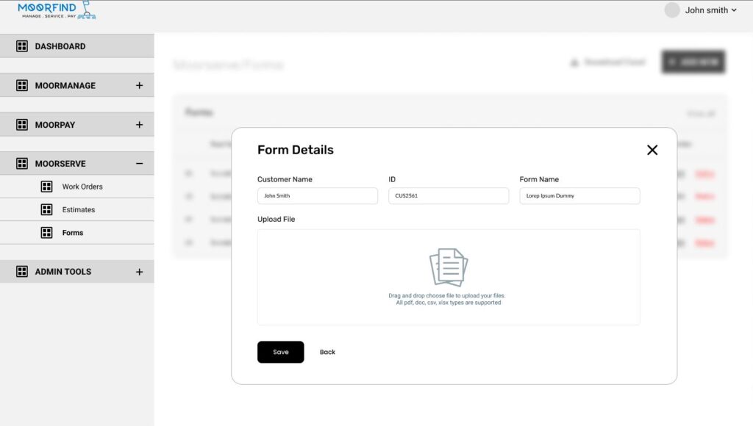Click the MoorManage grid icon in sidebar
Viewport: 753px width, 426px height.
tap(22, 85)
